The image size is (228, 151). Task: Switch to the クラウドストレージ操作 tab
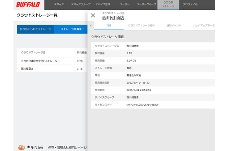[x=141, y=26]
